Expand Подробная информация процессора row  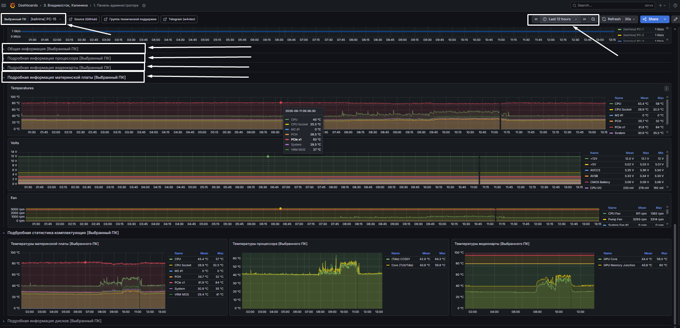coord(59,58)
